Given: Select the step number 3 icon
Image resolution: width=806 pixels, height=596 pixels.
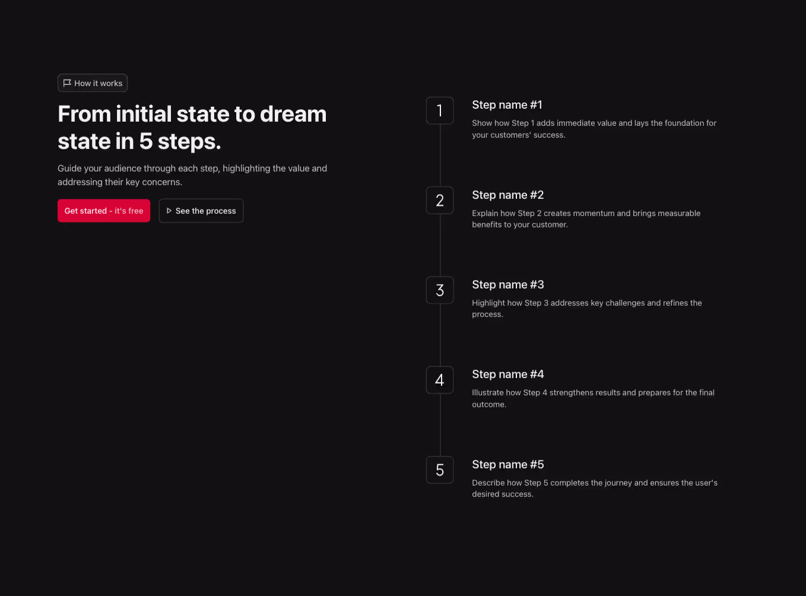Looking at the screenshot, I should [439, 290].
